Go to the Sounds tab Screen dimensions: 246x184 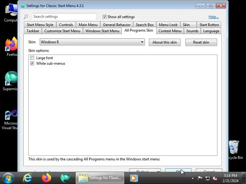[x=192, y=31]
